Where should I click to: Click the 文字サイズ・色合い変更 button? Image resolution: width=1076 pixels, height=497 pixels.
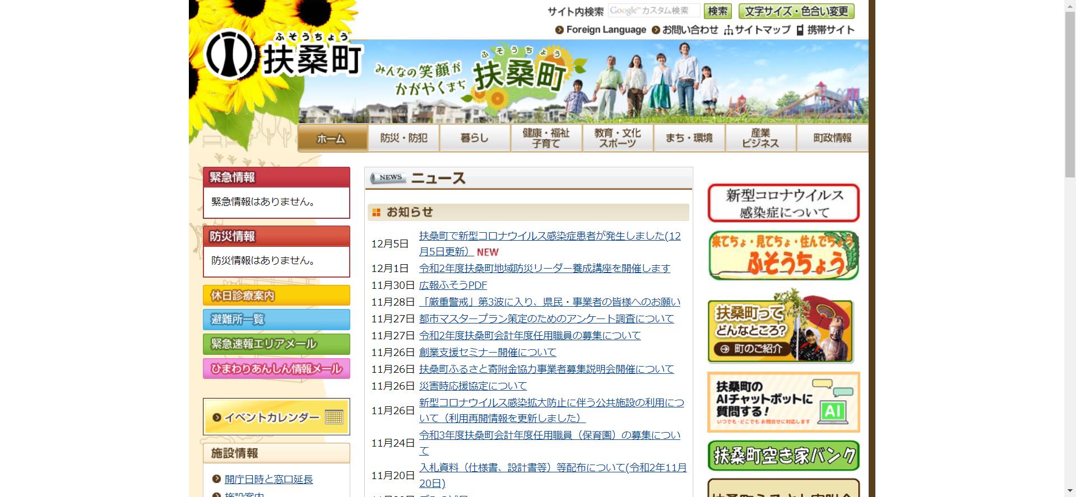tap(796, 11)
